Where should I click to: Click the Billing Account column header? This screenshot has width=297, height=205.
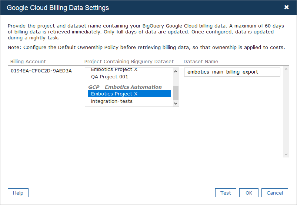(28, 62)
